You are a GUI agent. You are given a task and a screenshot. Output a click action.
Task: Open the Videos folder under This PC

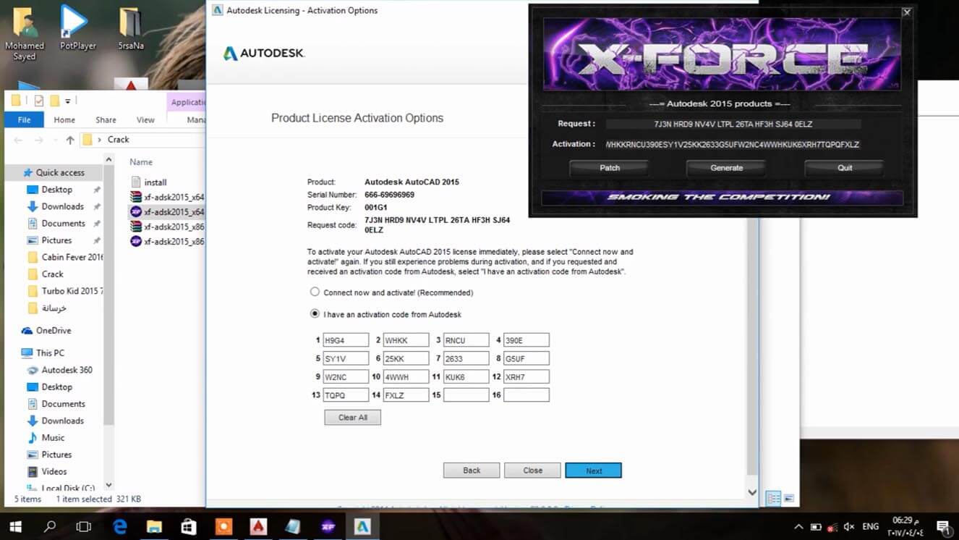(x=48, y=472)
